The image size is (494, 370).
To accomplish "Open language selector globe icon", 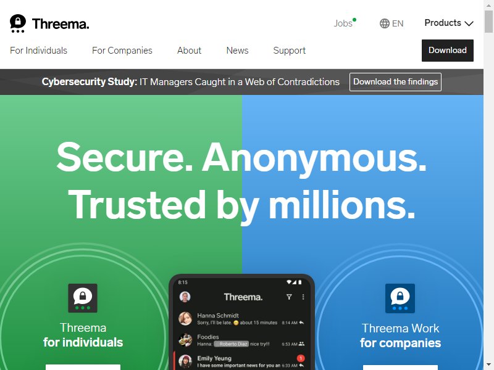I will tap(384, 23).
